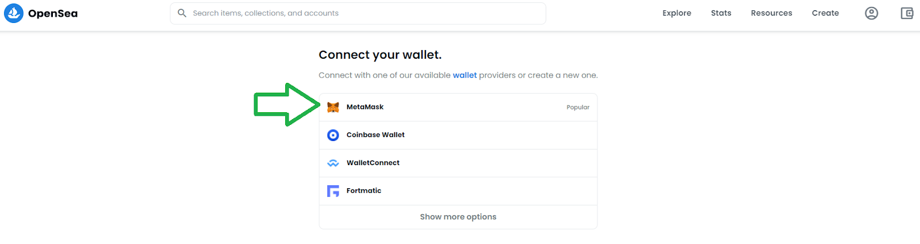This screenshot has width=920, height=244.
Task: Open the Explore menu
Action: (677, 13)
